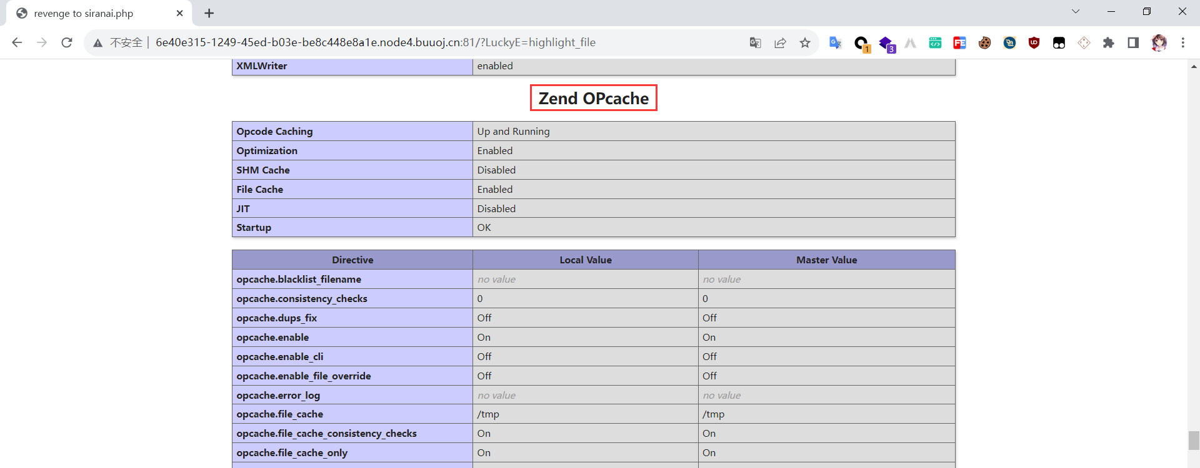Viewport: 1200px width, 468px height.
Task: Reload the current page
Action: 67,42
